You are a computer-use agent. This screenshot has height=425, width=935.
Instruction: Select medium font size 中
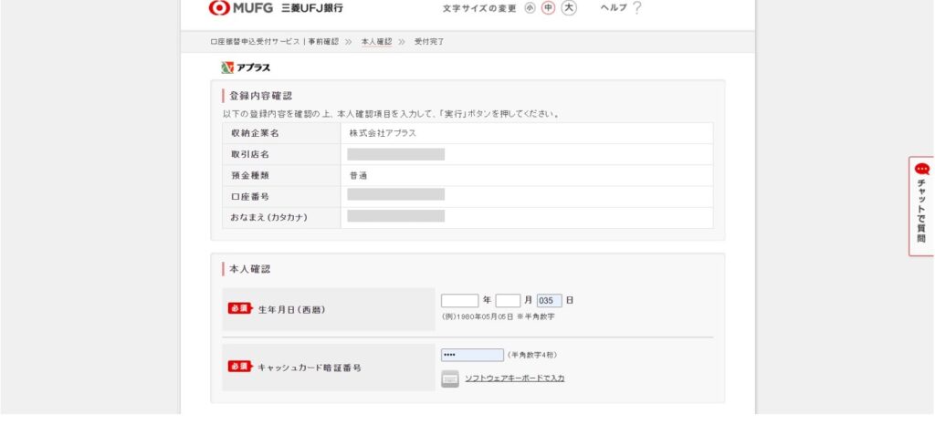click(548, 7)
